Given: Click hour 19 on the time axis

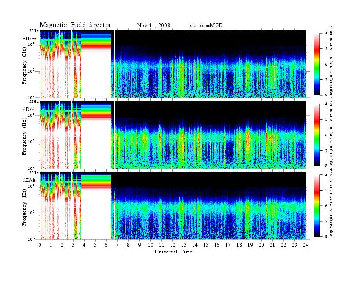Looking at the screenshot, I should [x=250, y=245].
